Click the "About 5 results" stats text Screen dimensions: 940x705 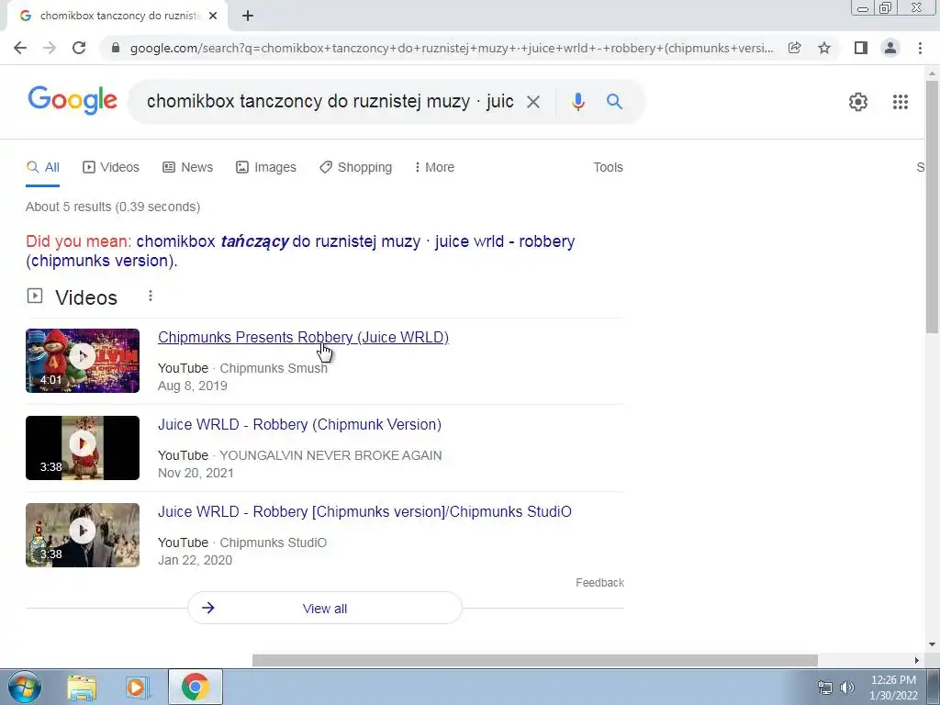(x=113, y=207)
